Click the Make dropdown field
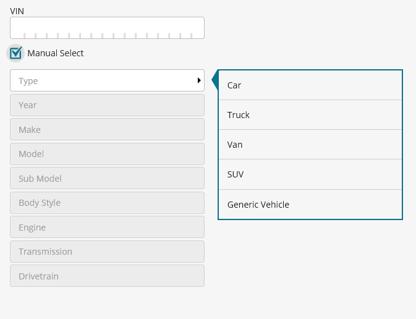 tap(107, 129)
